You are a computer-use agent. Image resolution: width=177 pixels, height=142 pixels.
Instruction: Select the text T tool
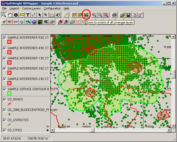tap(28, 15)
